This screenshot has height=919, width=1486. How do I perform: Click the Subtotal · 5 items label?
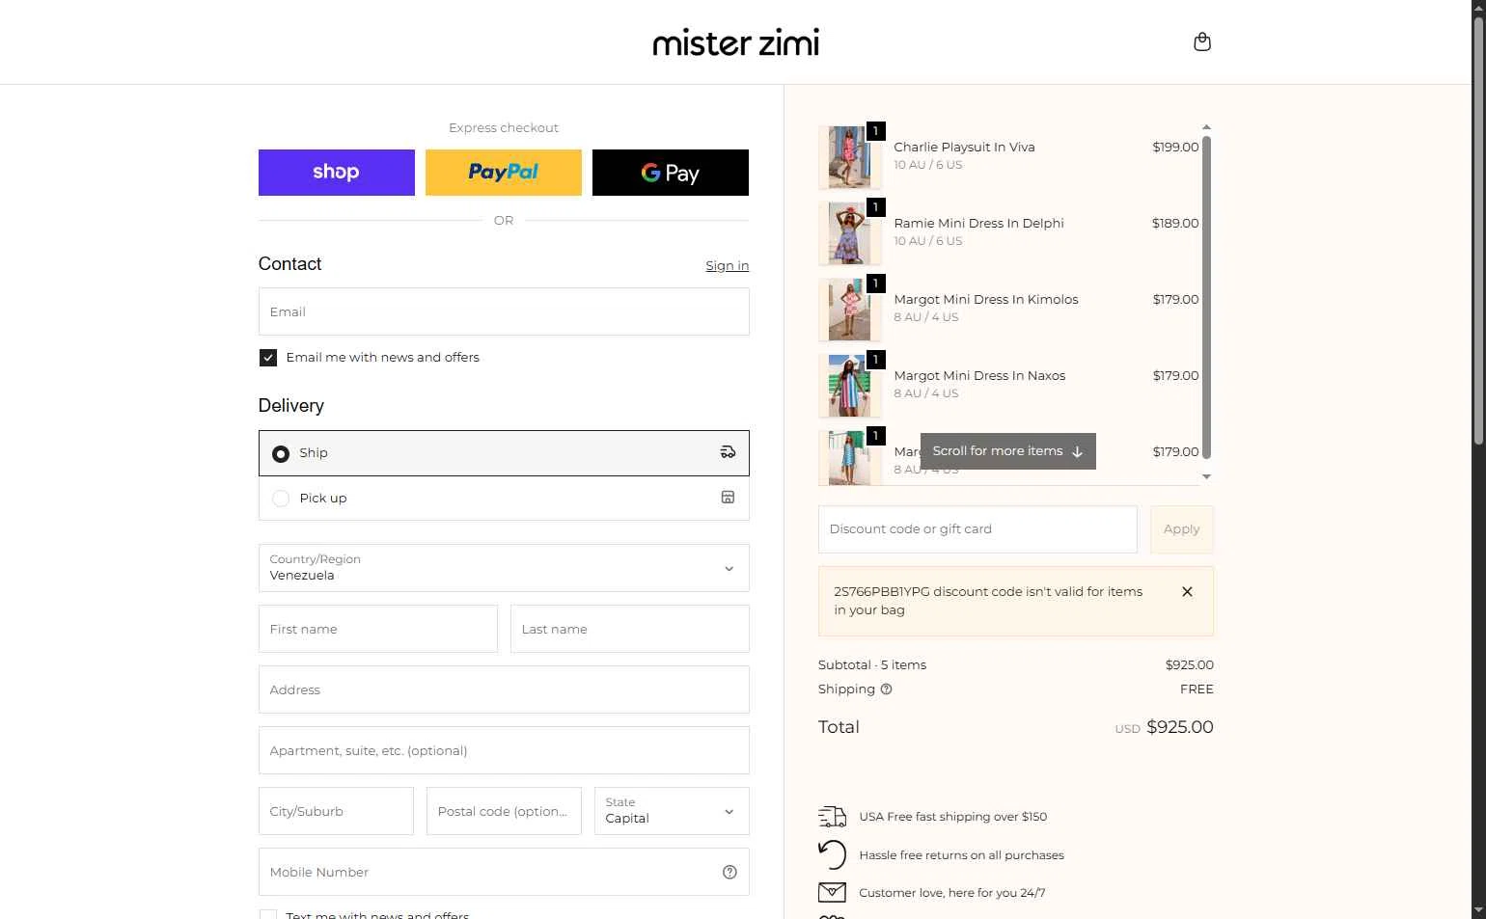(872, 665)
